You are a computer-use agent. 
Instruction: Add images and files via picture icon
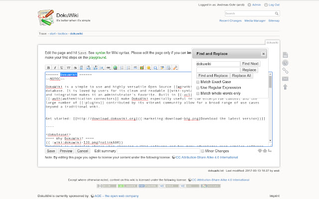point(142,68)
